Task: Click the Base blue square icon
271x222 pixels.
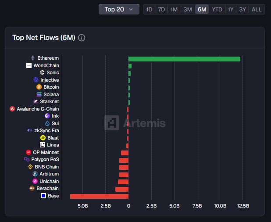Action: [x=43, y=196]
